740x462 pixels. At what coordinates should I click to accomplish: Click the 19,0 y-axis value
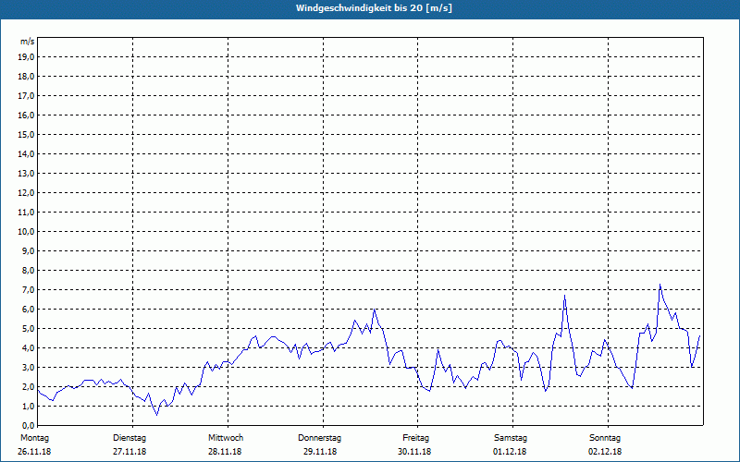point(26,57)
